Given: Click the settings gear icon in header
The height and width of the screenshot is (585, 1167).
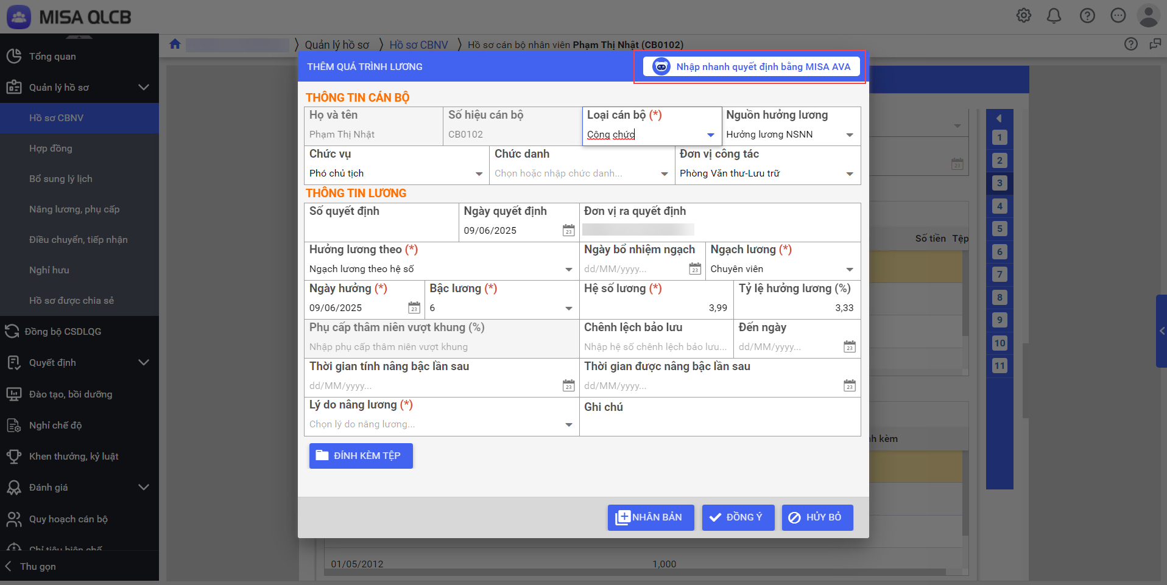Looking at the screenshot, I should click(1024, 16).
